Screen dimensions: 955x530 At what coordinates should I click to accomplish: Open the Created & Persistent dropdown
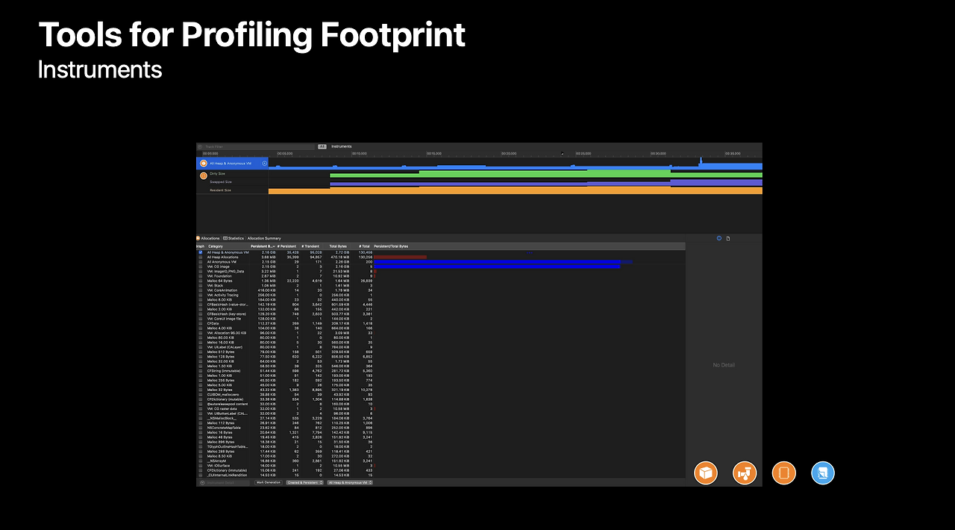point(304,482)
